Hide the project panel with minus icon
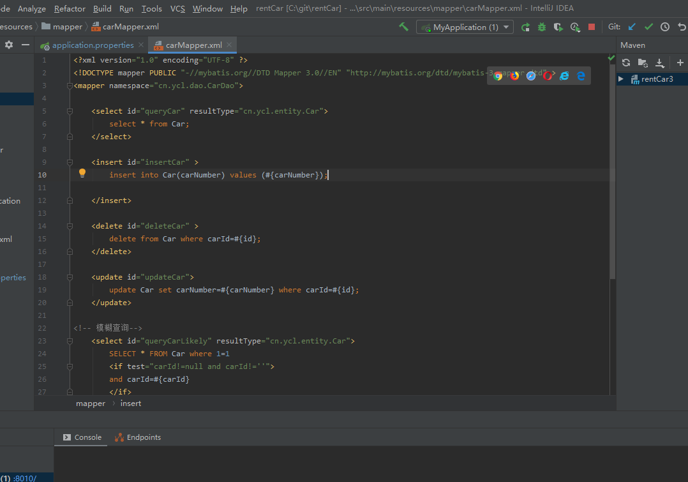The image size is (688, 482). click(x=26, y=45)
